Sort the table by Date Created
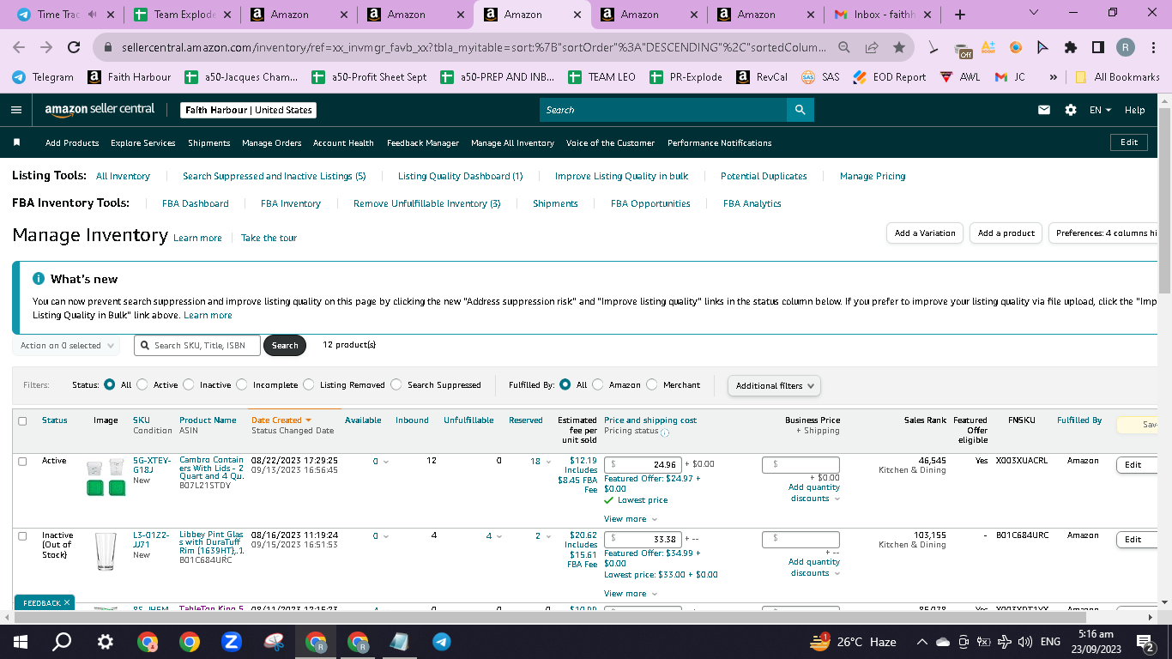The width and height of the screenshot is (1172, 659). pos(281,420)
